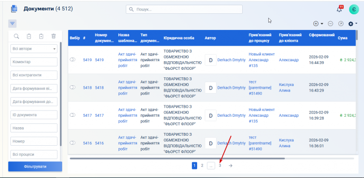This screenshot has width=364, height=178.
Task: Click avatar D in row 5417
Action: tap(211, 115)
